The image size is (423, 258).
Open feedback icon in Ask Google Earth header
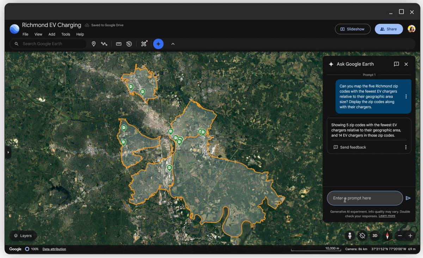tap(396, 64)
